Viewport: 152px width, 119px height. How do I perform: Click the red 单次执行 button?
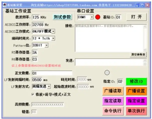coord(136,111)
